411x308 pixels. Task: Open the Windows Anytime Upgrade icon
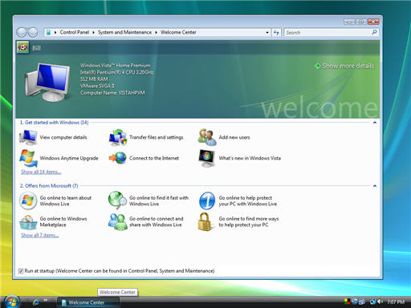point(28,158)
